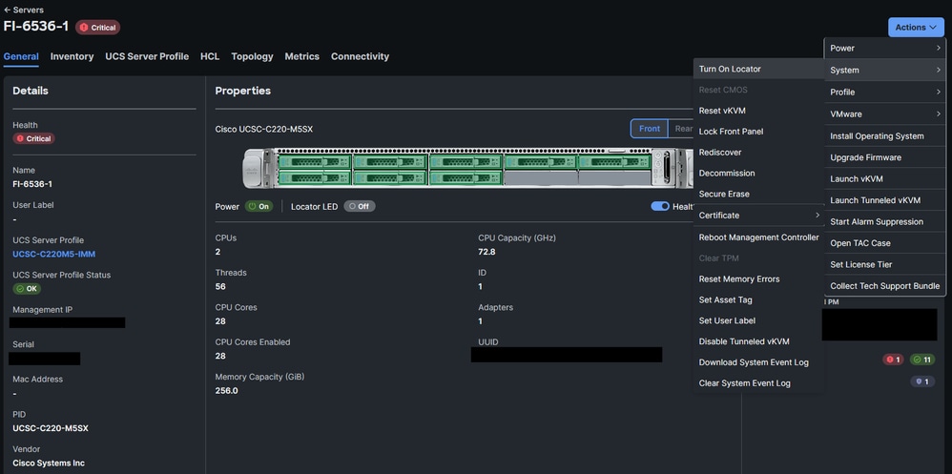Select Secure Erase
The image size is (952, 474).
(x=758, y=194)
